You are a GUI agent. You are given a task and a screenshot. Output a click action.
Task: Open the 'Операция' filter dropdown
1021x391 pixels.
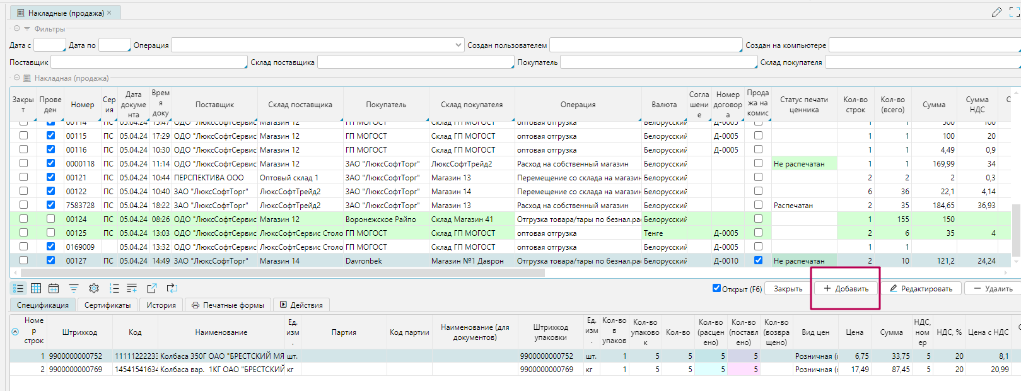click(x=458, y=45)
